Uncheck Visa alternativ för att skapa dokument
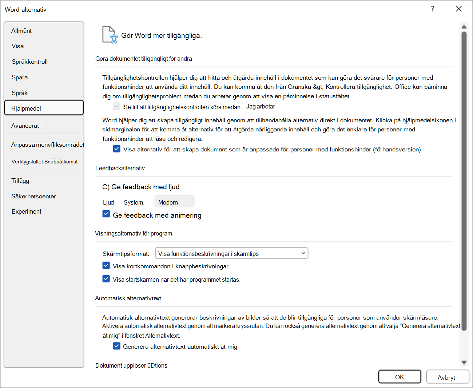 pyautogui.click(x=116, y=149)
